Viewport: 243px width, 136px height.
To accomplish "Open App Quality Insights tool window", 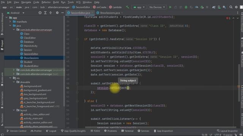I will (73, 131).
